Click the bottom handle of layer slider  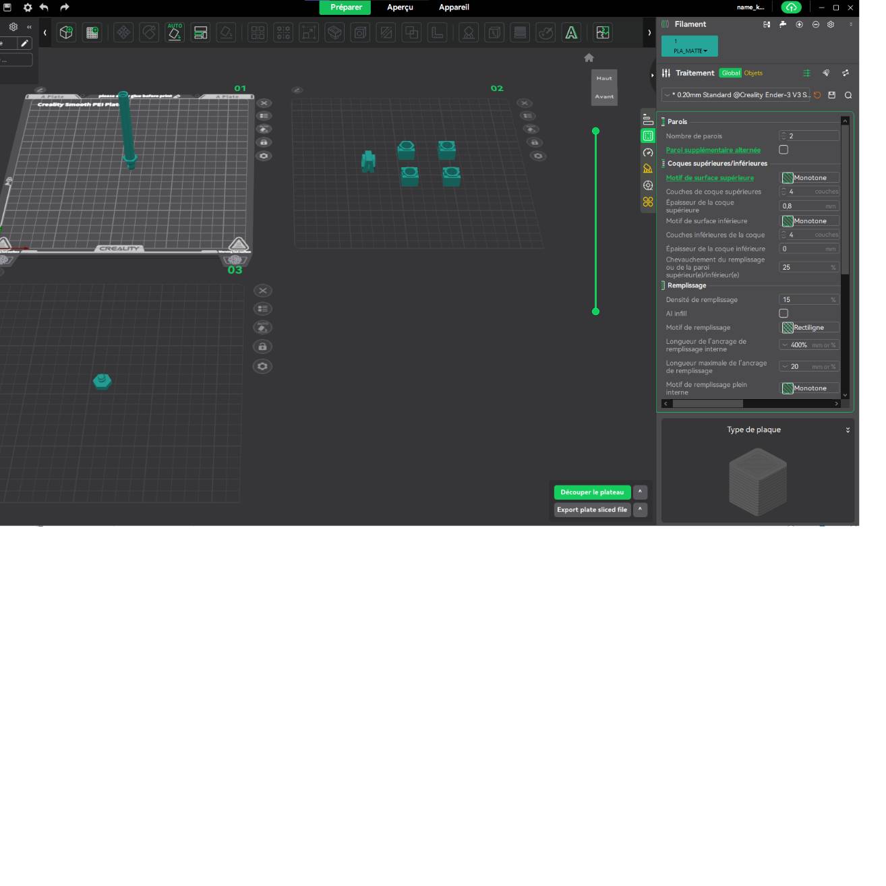(595, 312)
